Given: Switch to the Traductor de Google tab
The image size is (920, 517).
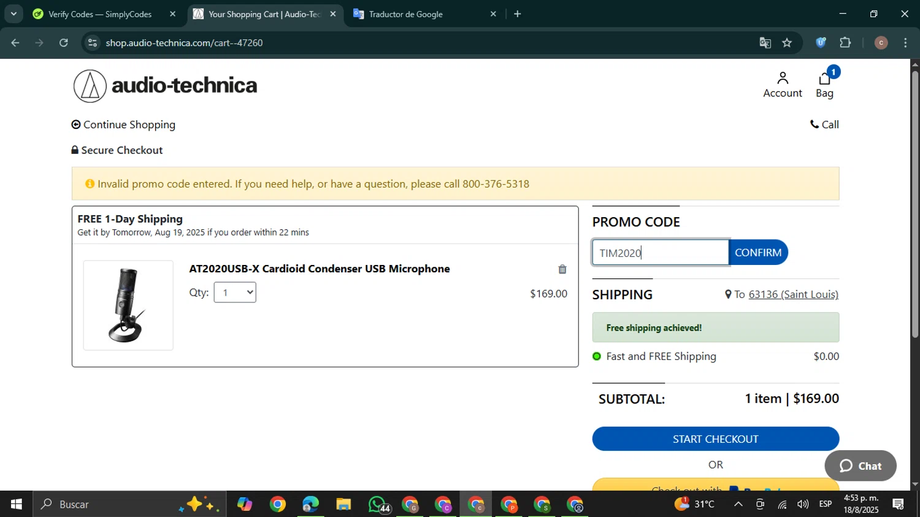Looking at the screenshot, I should [x=406, y=14].
